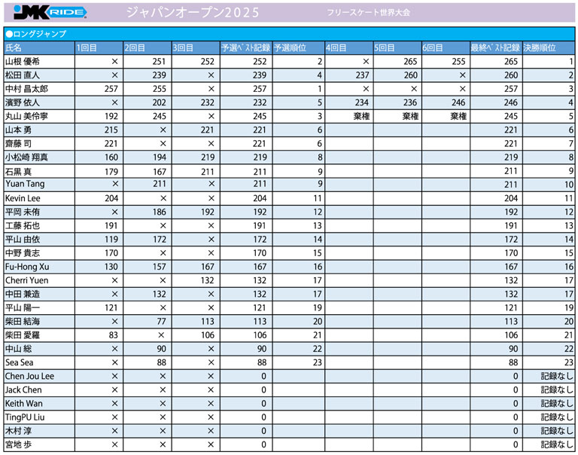This screenshot has width=578, height=455.
Task: Click the 6回目 column header
Action: point(433,48)
